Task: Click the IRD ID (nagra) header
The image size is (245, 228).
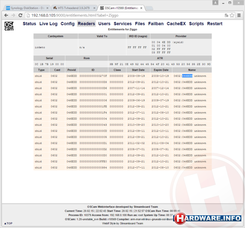Action: pos(138,36)
